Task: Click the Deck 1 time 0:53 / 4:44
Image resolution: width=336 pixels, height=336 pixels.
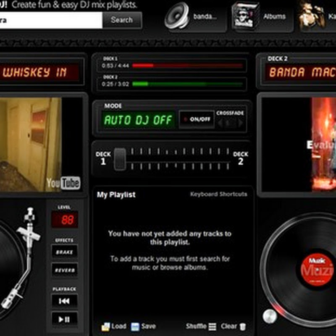Action: [x=115, y=66]
